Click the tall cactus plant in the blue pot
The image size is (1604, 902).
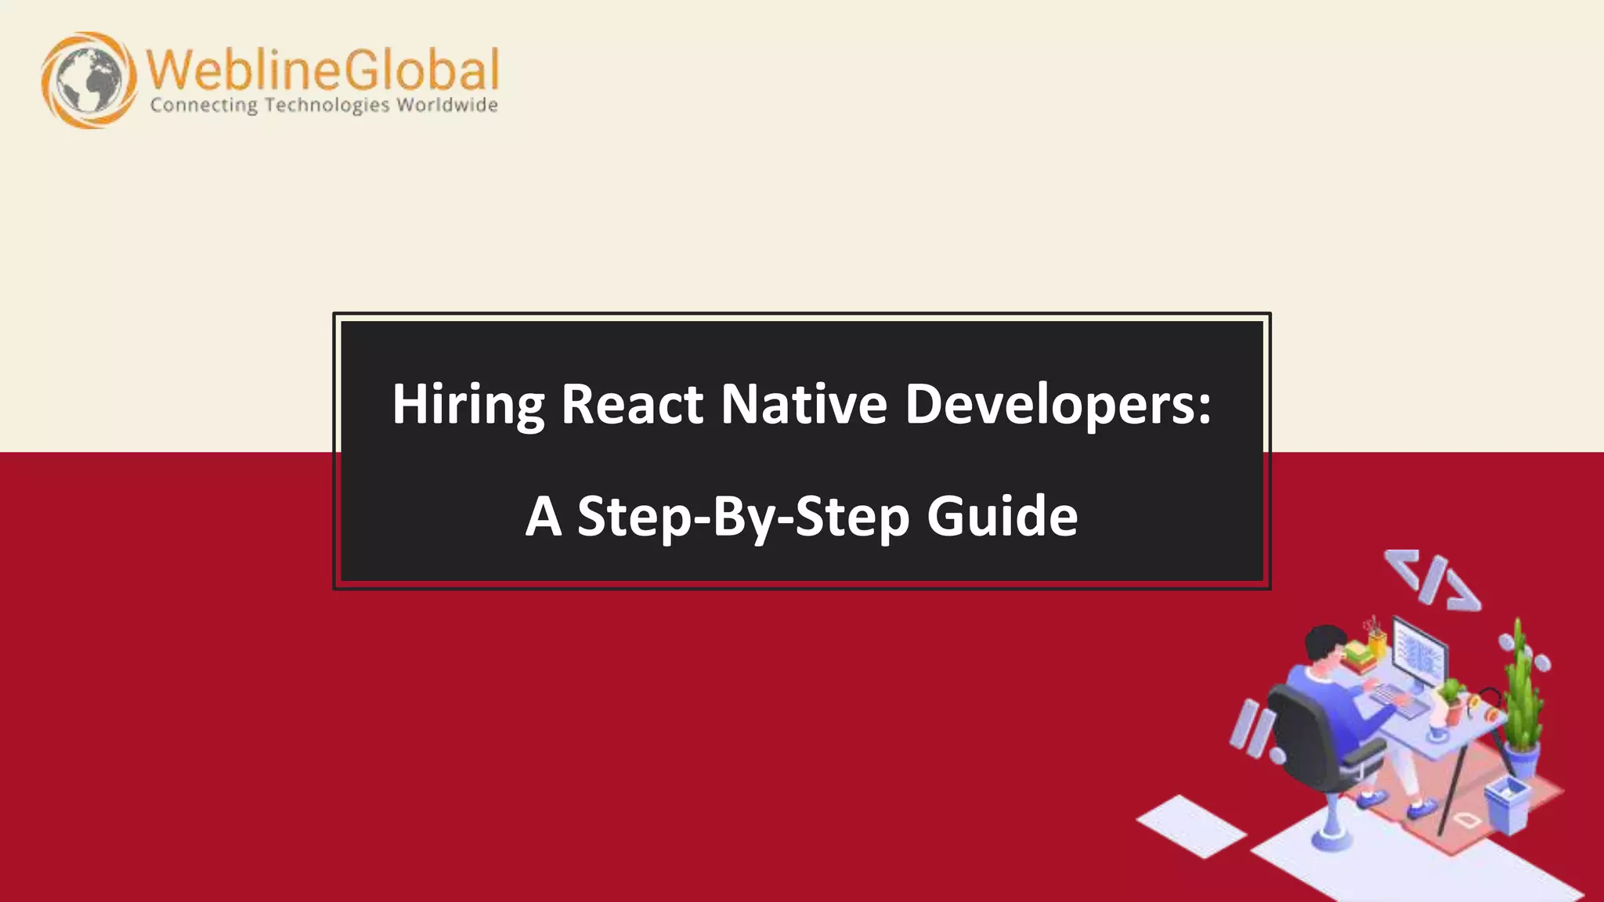click(x=1520, y=699)
